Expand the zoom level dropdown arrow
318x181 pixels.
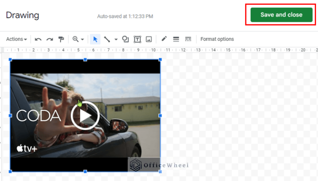(83, 39)
